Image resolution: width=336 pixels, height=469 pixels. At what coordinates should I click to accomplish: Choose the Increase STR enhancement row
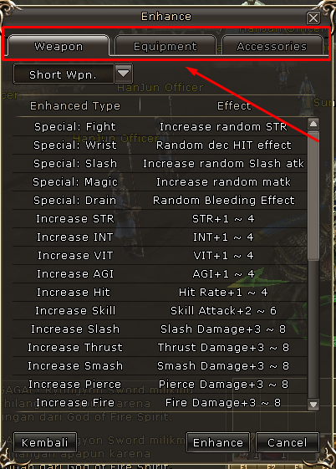click(x=160, y=219)
